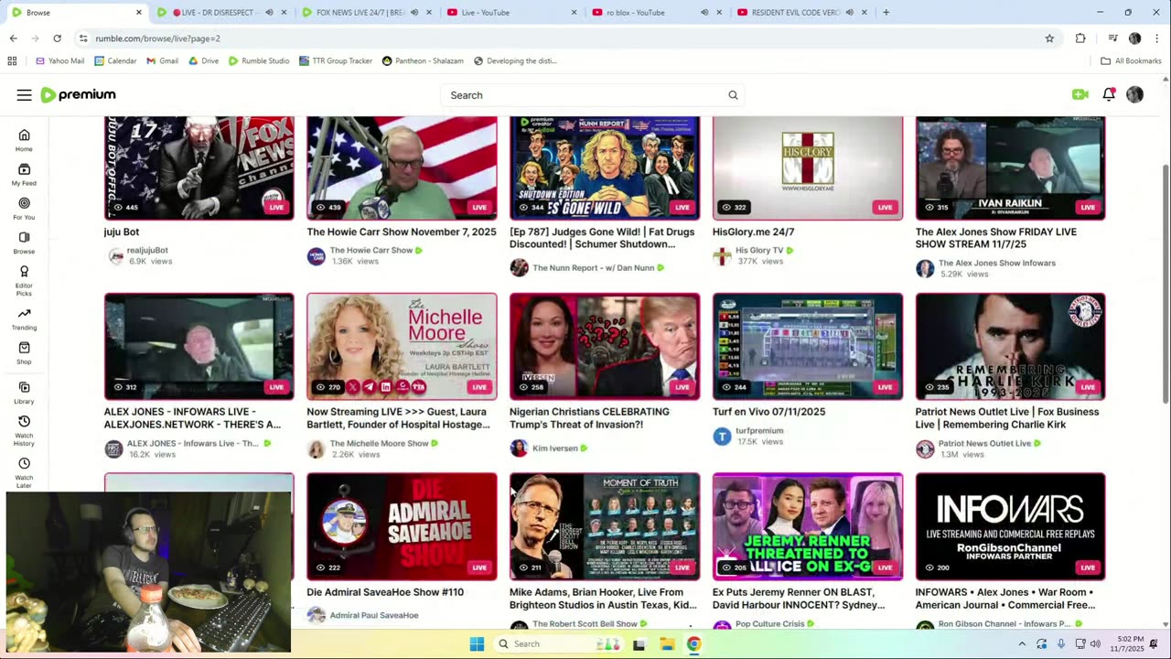Click the page vertical scrollbar
This screenshot has height=659, width=1171.
point(1165,284)
